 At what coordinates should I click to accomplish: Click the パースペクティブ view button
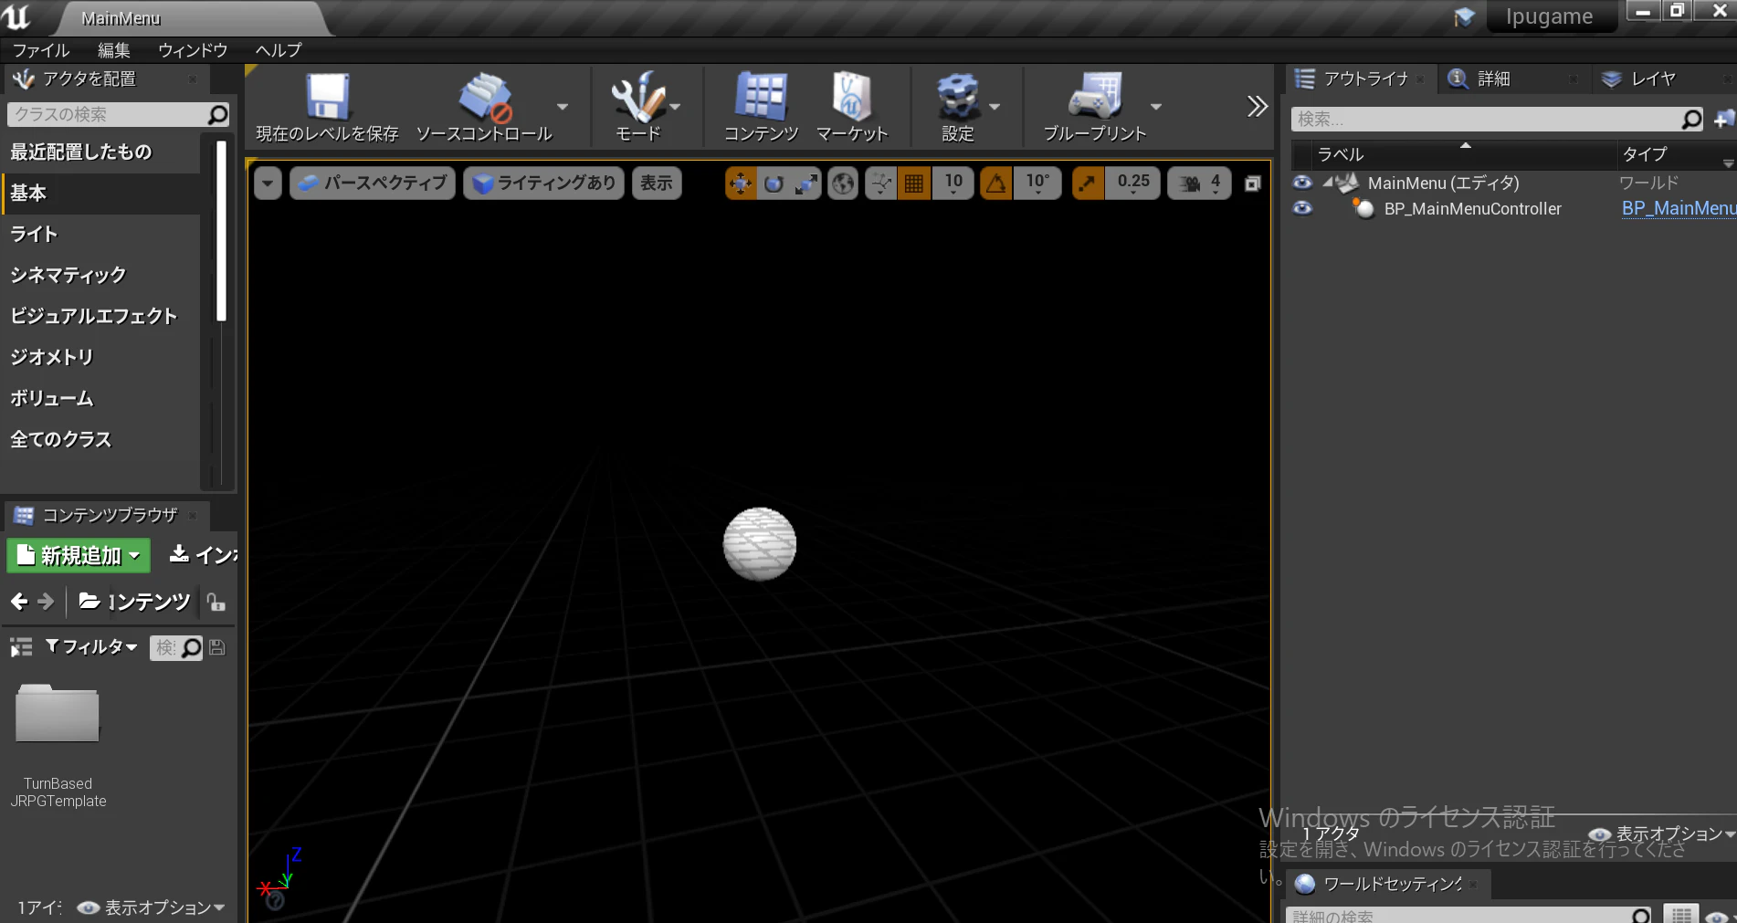tap(373, 184)
